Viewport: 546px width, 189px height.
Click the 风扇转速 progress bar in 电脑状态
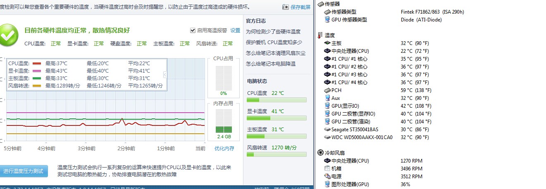277,154
